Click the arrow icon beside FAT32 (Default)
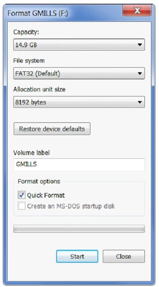This screenshot has height=287, width=159. click(x=140, y=74)
